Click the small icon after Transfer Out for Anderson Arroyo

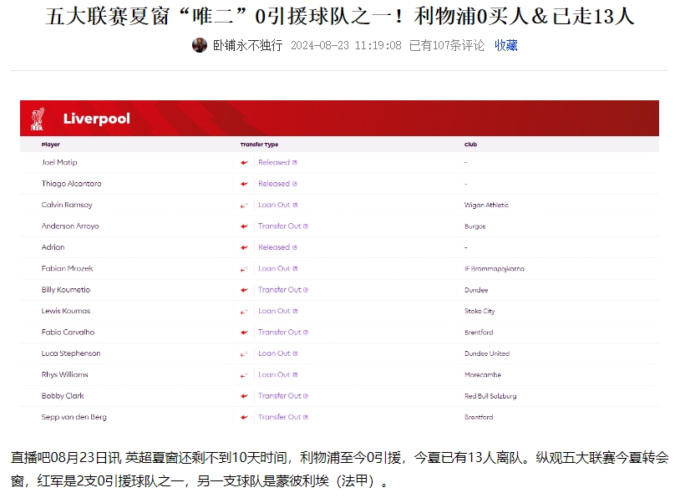click(x=306, y=226)
